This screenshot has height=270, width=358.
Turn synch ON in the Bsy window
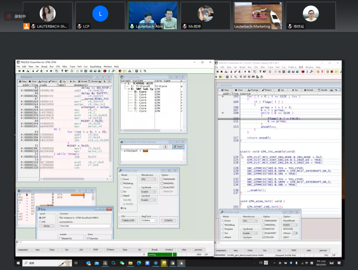click(40, 222)
